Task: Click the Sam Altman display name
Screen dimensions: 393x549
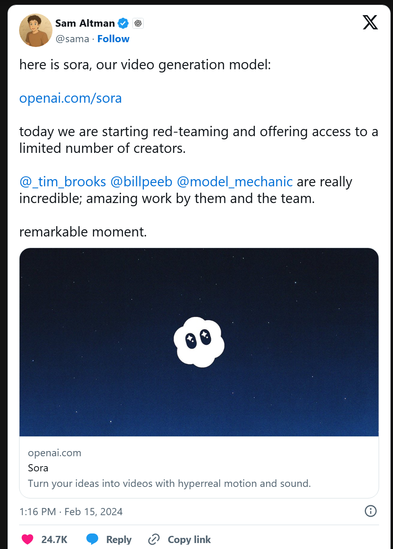Action: tap(85, 23)
